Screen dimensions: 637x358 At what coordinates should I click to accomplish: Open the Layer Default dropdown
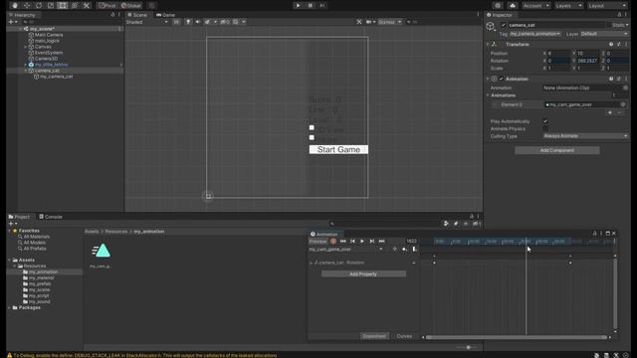[604, 34]
